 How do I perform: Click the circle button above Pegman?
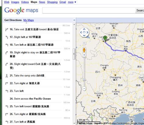coord(84,43)
